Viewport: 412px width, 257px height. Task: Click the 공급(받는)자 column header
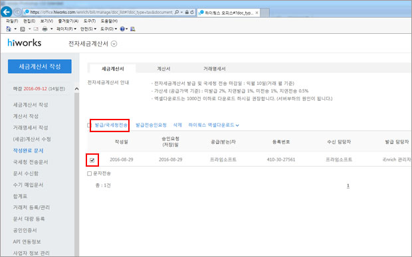coord(223,141)
